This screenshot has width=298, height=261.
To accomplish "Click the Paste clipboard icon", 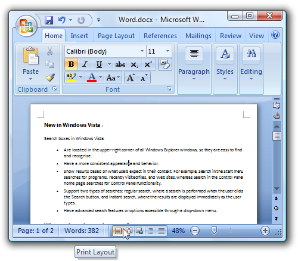I will pyautogui.click(x=30, y=56).
